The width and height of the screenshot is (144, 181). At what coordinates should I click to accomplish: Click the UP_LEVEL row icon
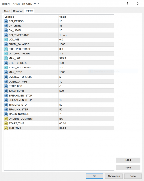(x=6, y=26)
